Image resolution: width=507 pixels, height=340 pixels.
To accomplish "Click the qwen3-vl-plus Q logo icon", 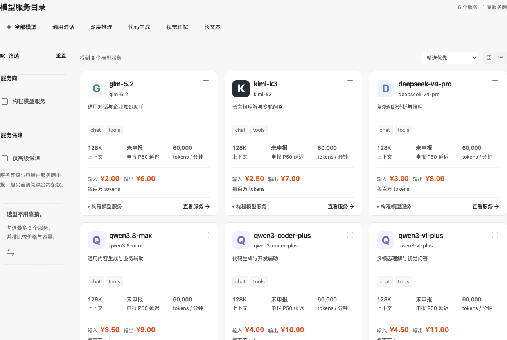I will (x=385, y=240).
